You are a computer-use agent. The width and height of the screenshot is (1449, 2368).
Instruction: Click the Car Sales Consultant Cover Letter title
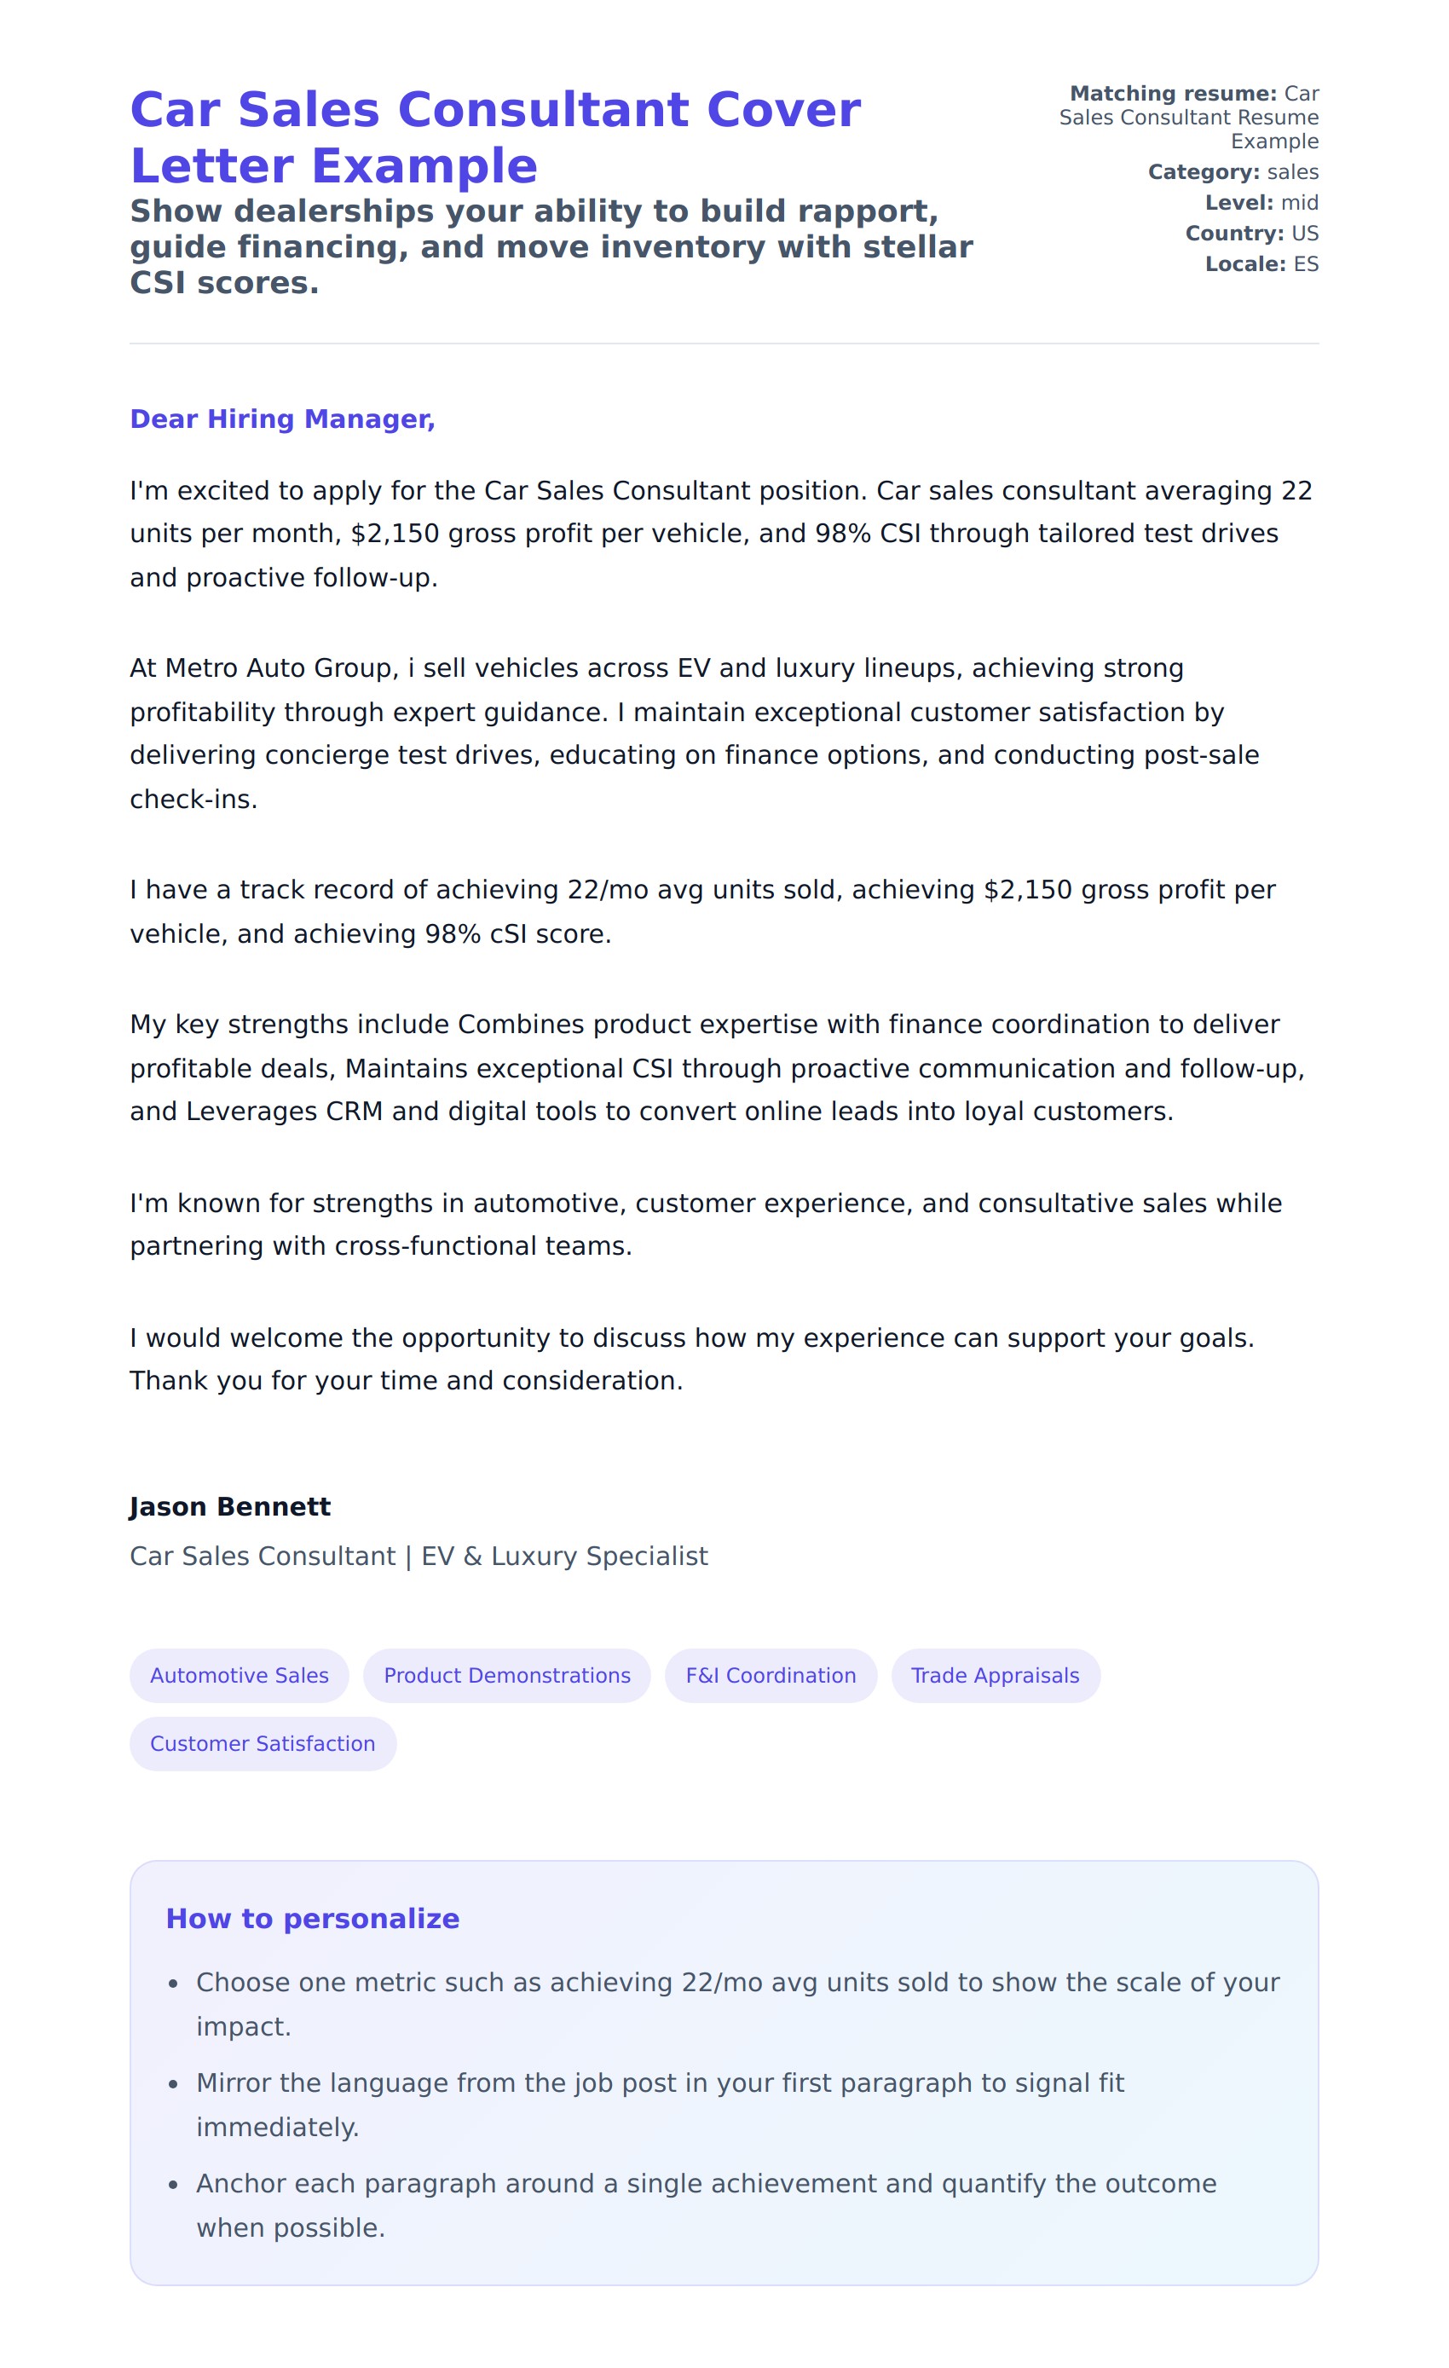pyautogui.click(x=495, y=137)
